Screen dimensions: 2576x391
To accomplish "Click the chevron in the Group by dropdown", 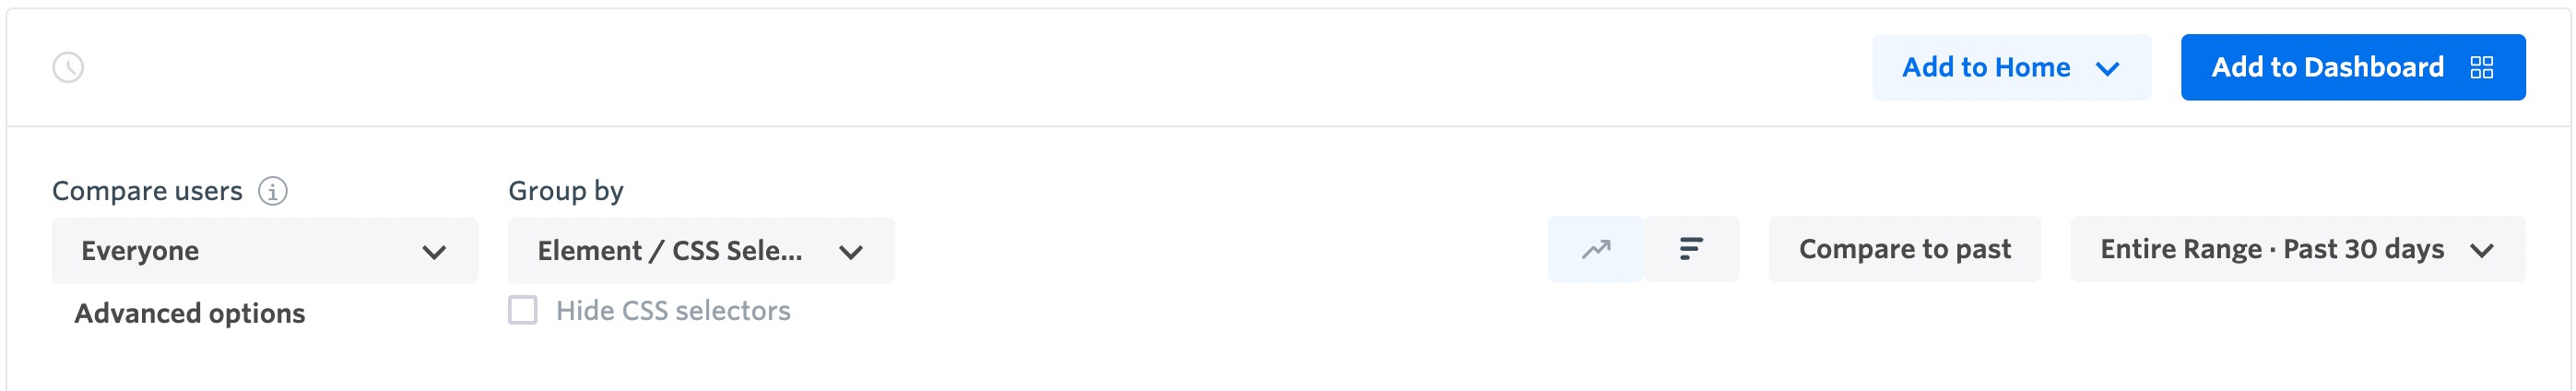I will click(x=851, y=252).
